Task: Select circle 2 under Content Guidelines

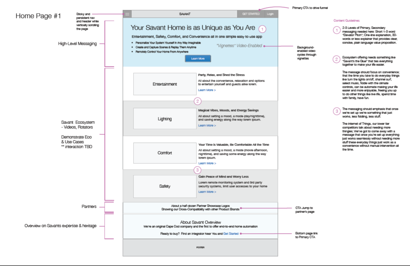Action: point(337,60)
